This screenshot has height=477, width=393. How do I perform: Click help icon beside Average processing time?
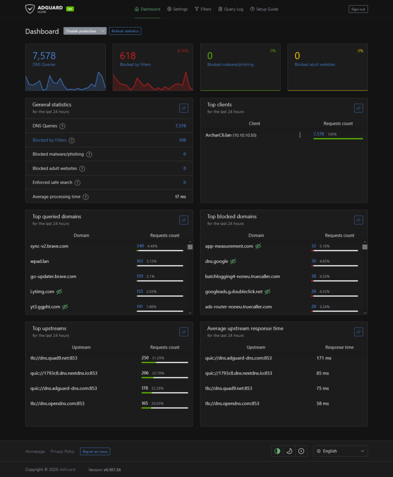point(86,197)
